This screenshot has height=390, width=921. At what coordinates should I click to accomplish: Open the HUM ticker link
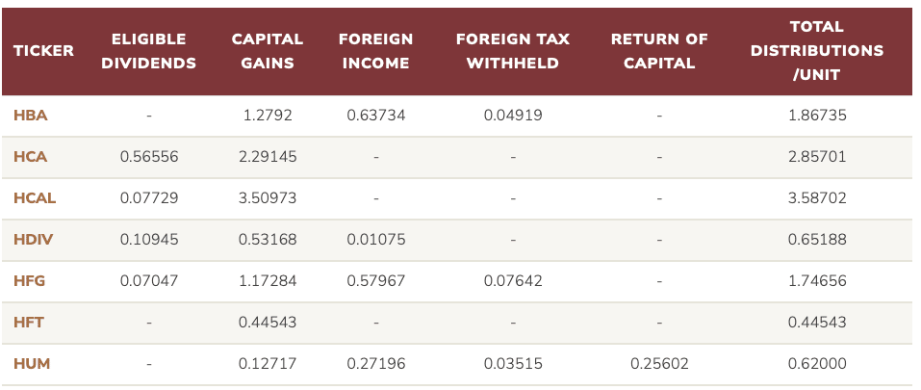32,364
